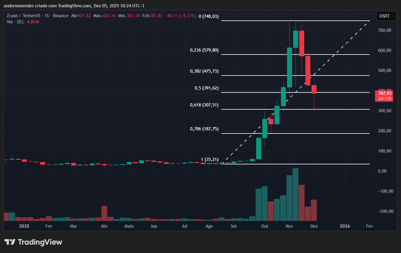
Task: Click the "2026" label on the time axis
Action: coord(345,226)
